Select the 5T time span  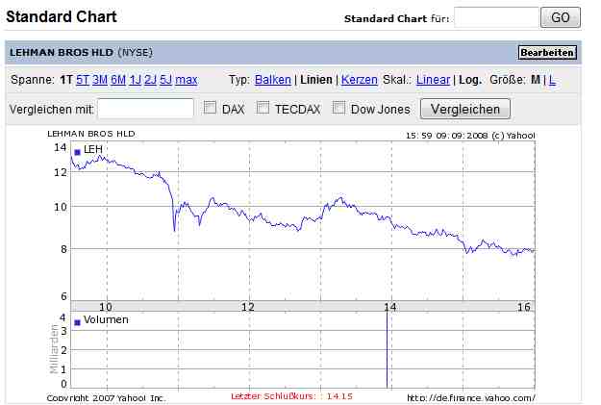coord(83,80)
